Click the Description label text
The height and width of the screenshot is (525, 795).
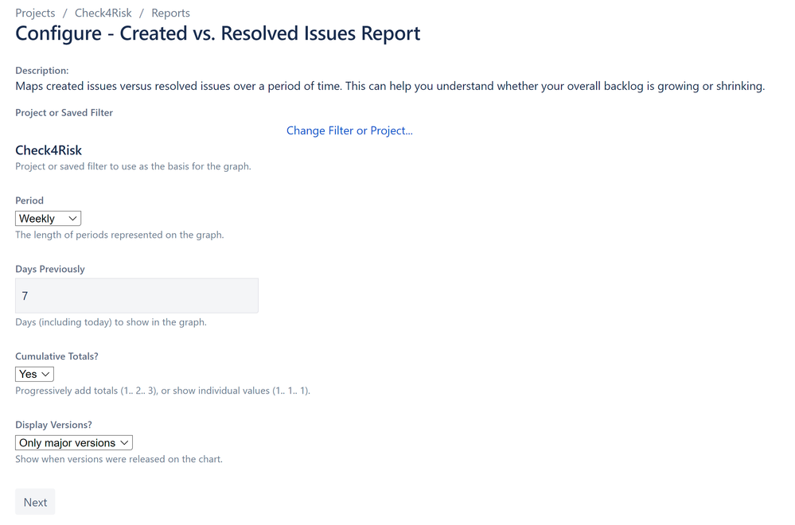(x=41, y=71)
